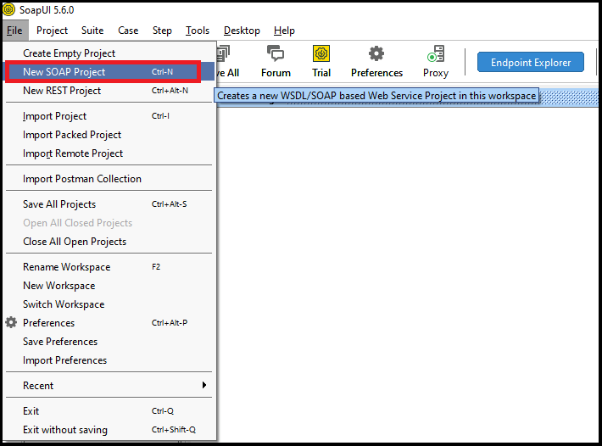Click Exit without saving
Viewport: 602px width, 446px height.
click(x=65, y=430)
